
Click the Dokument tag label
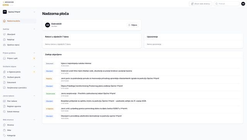click(50, 64)
